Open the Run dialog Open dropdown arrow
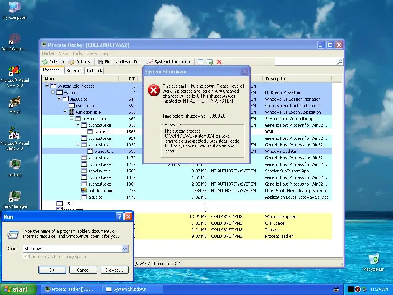The height and width of the screenshot is (295, 393). (125, 249)
